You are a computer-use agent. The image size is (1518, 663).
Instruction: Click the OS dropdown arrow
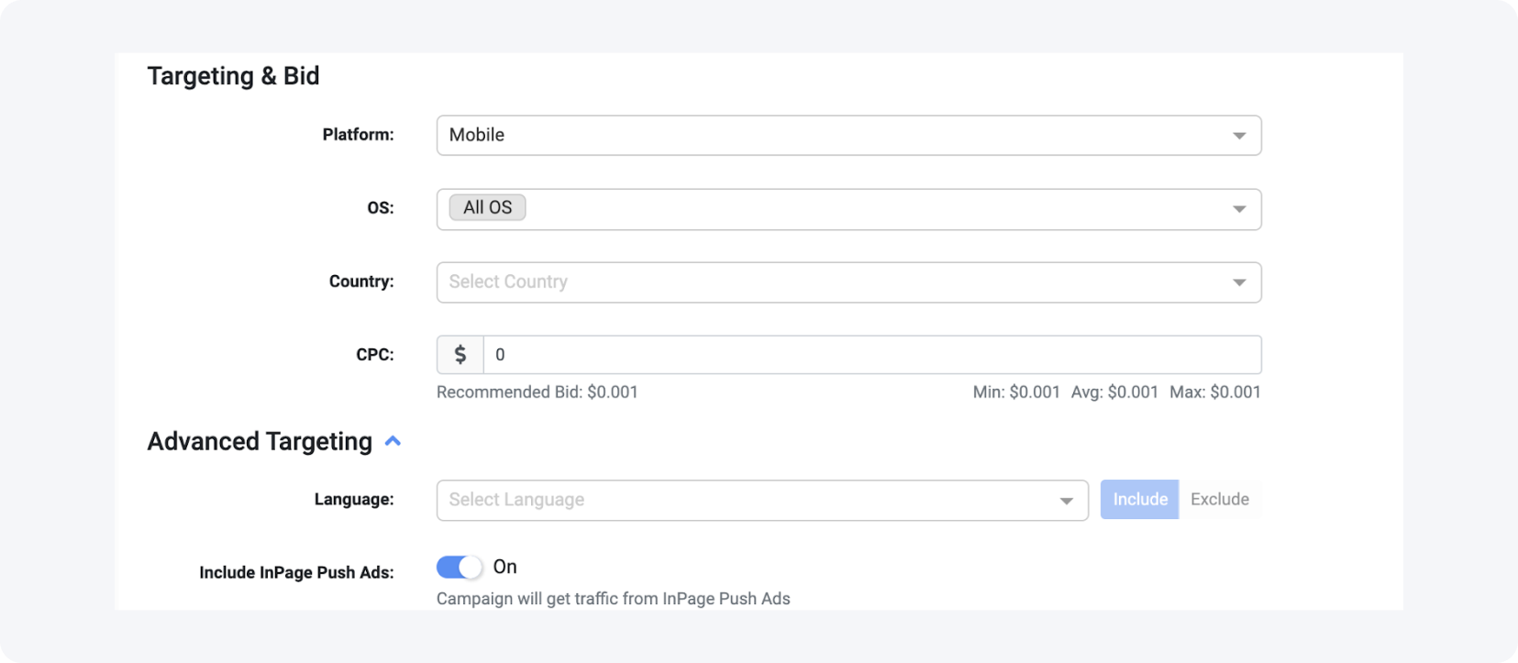(1239, 209)
